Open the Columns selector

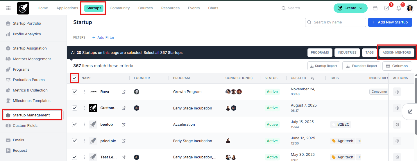397,66
